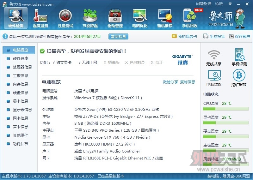The height and width of the screenshot is (180, 253).
Task: Click the processor text Xeon E3-1230 V2
Action: point(117,110)
